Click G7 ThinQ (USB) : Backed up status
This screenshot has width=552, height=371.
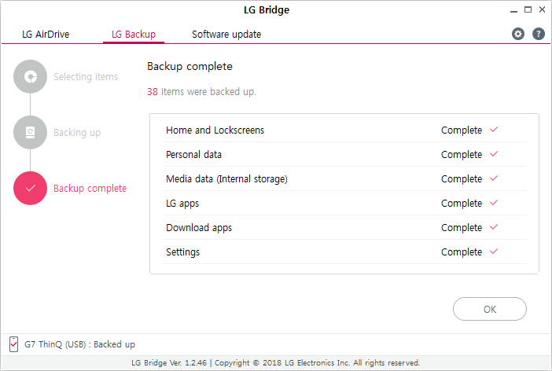point(79,344)
